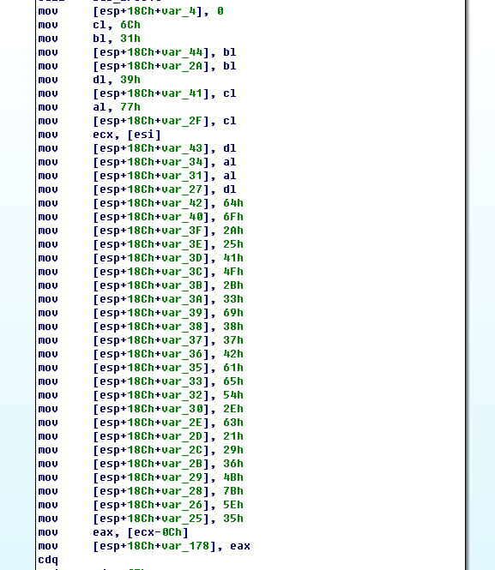Image resolution: width=495 pixels, height=570 pixels.
Task: Click value 25h on the var_3E line
Action: coord(233,244)
